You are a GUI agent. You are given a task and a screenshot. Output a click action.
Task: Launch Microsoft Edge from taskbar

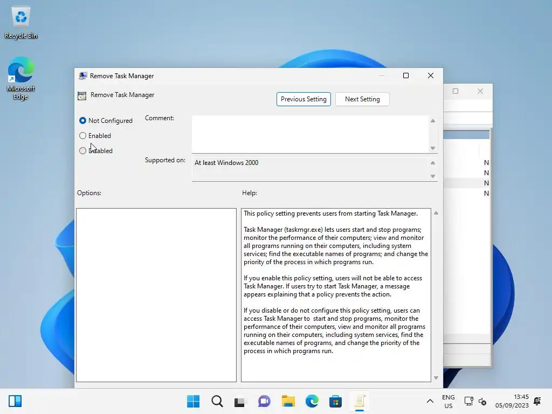(x=312, y=401)
